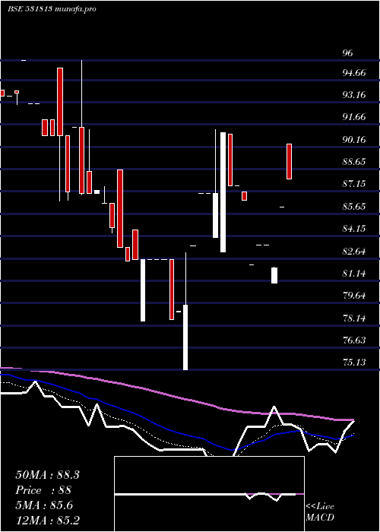The width and height of the screenshot is (380, 532).
Task: Click the 75.13 price axis label
Action: point(354,363)
